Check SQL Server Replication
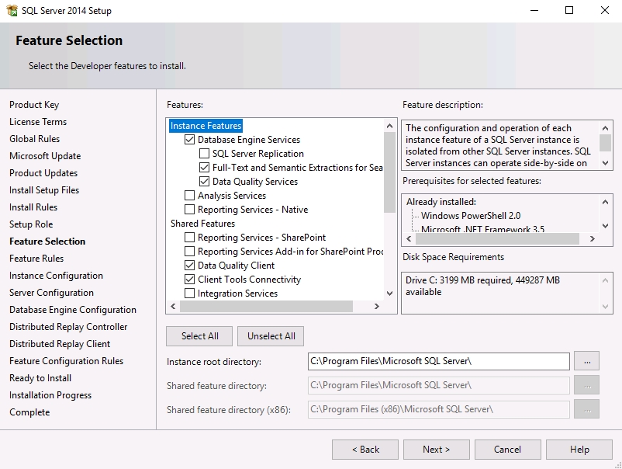The height and width of the screenshot is (469, 622). pos(204,153)
